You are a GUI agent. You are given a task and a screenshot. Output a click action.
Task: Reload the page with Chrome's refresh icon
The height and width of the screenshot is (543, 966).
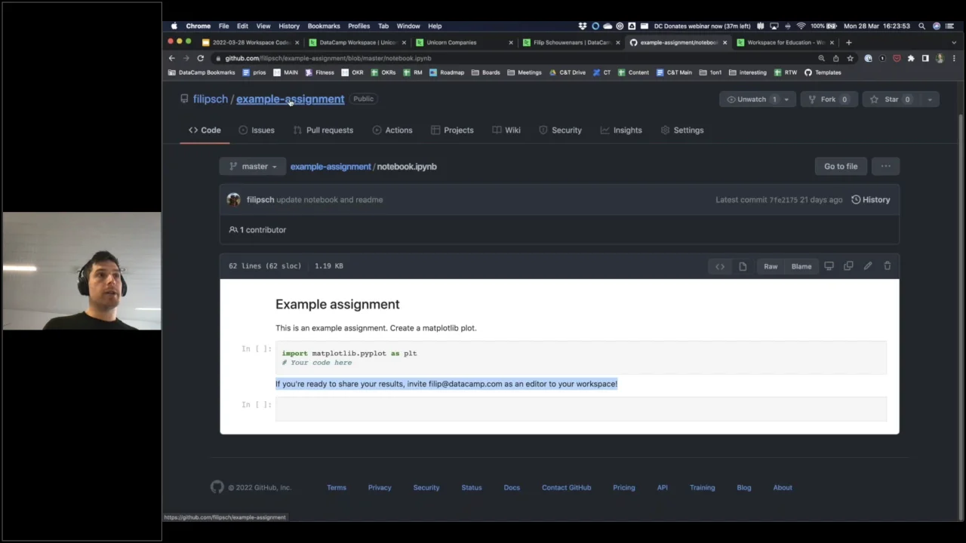tap(200, 58)
